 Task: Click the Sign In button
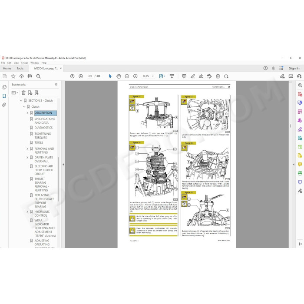click(x=294, y=68)
